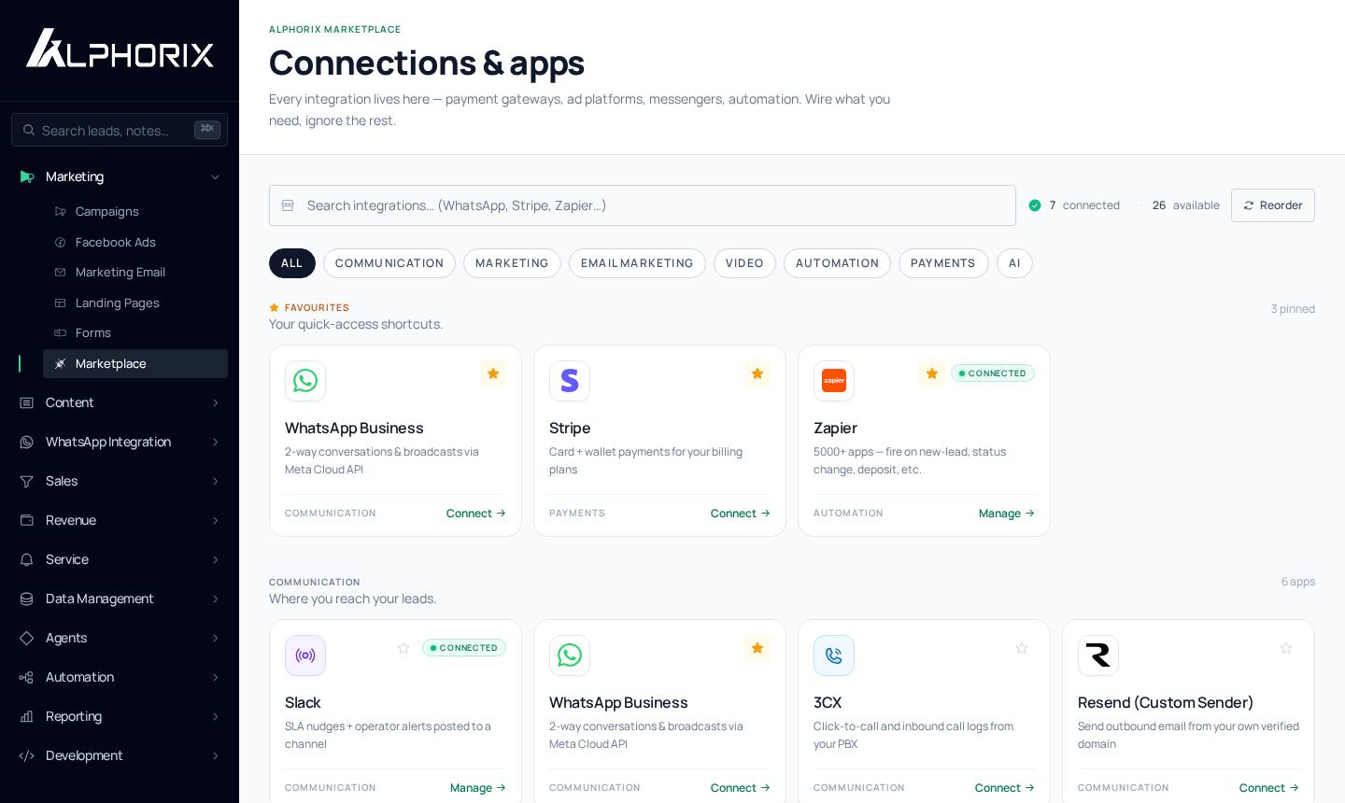1345x803 pixels.
Task: Click the 3CX phone icon
Action: pos(834,655)
